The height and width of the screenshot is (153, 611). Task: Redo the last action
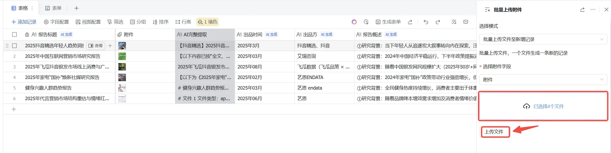438,22
